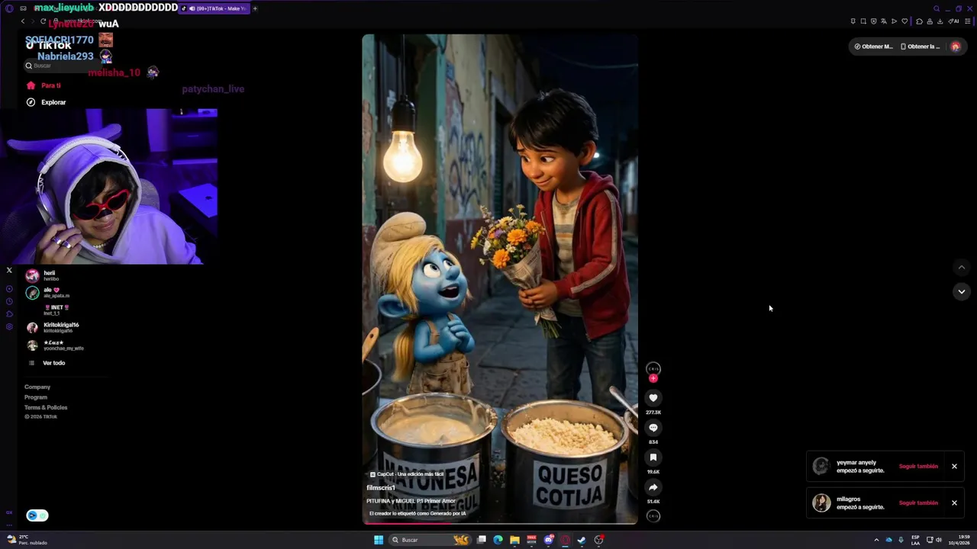This screenshot has height=549, width=977.
Task: Open the Easy Setup sliders icon
Action: click(x=968, y=21)
